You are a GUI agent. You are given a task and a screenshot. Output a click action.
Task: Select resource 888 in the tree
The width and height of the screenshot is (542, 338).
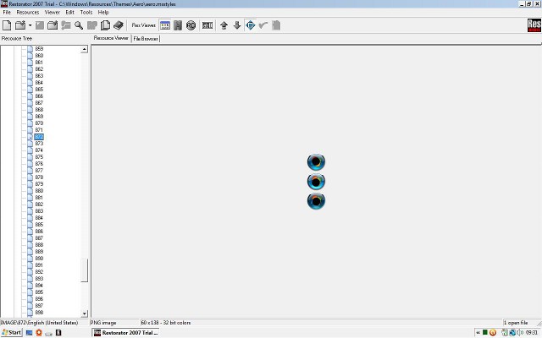(39, 244)
